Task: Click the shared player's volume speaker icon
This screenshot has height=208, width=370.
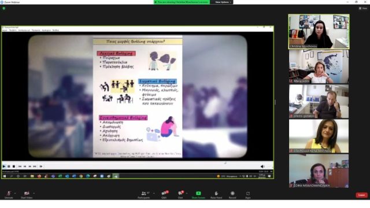Action: tap(262, 166)
